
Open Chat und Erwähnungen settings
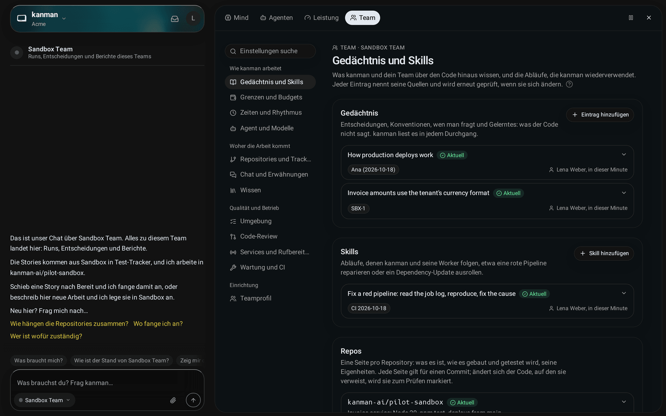270,174
